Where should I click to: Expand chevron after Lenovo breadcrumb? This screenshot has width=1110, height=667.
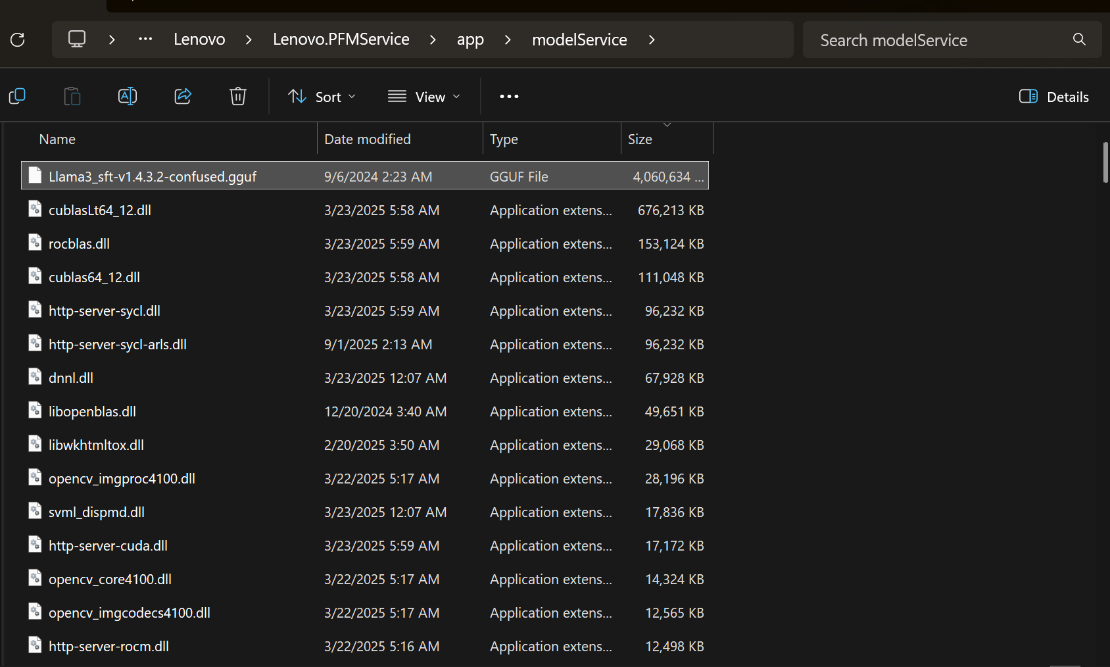click(249, 40)
